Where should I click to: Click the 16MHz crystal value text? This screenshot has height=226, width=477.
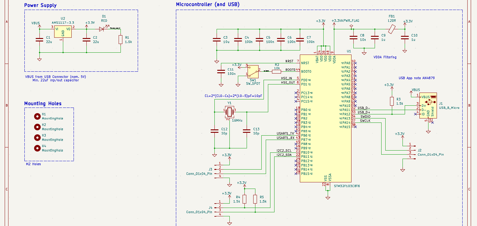coord(237,120)
